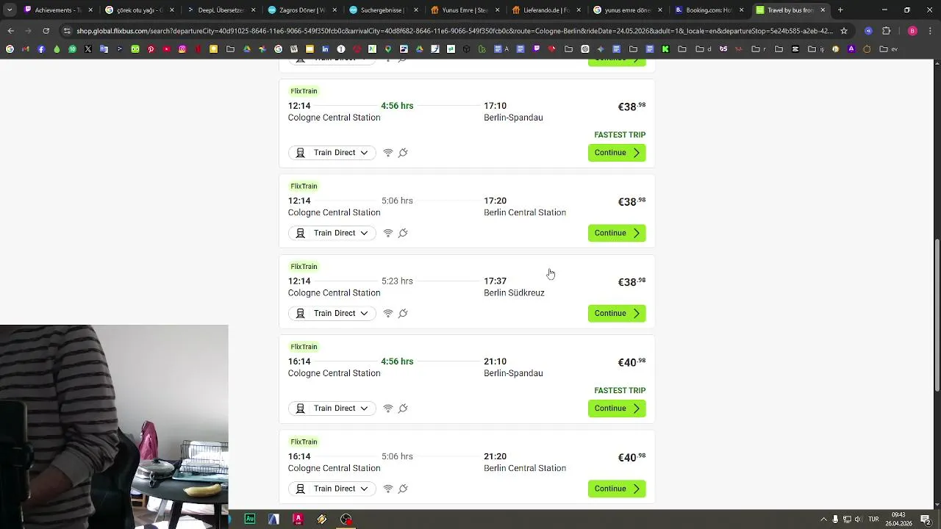Expand Train Direct for the 17:37 Berlin Südkreuz trip
Screen dimensions: 941x529
coord(332,313)
